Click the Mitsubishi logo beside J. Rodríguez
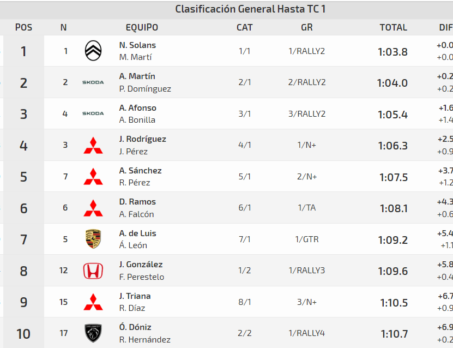The height and width of the screenshot is (348, 453). point(93,145)
